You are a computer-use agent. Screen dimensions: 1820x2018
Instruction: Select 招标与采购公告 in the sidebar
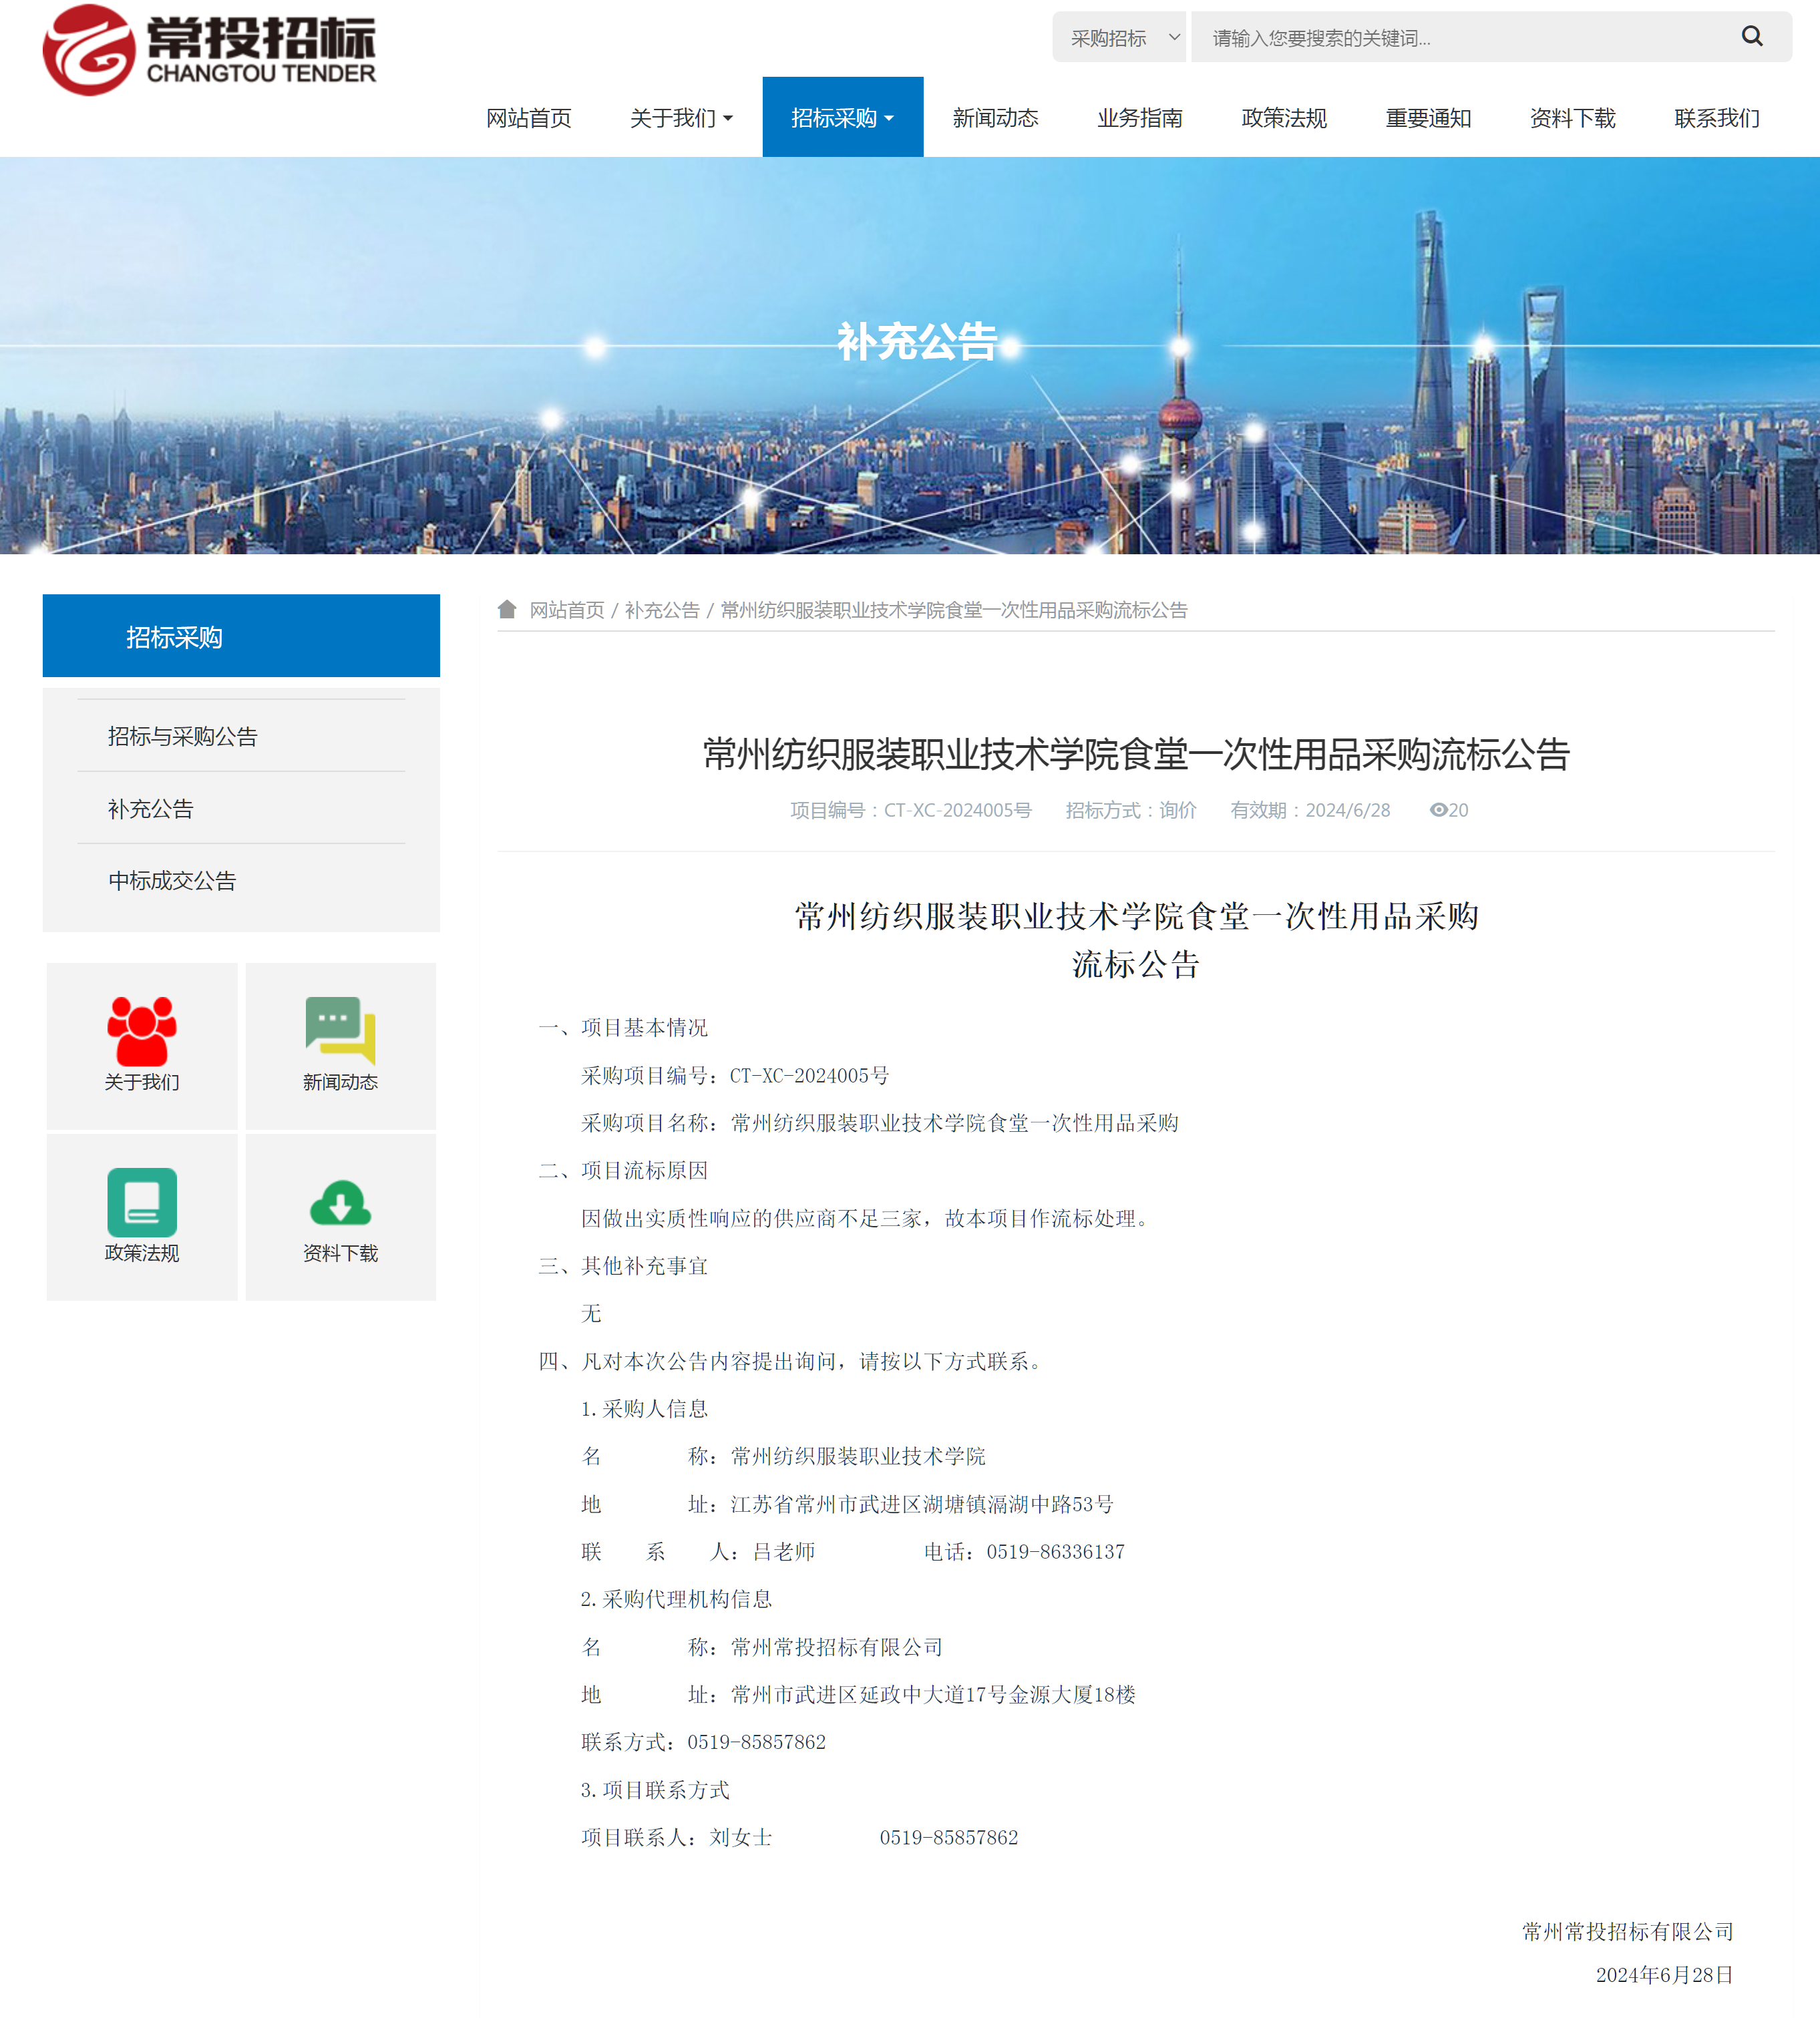click(183, 736)
